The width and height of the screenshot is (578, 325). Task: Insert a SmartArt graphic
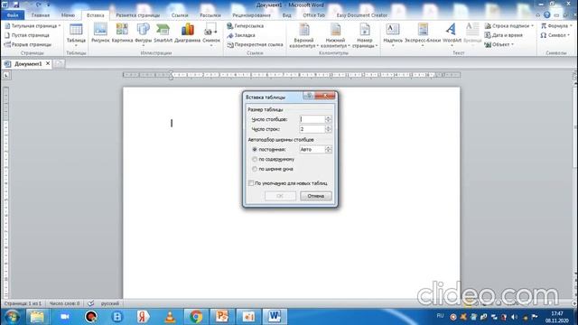pos(163,33)
